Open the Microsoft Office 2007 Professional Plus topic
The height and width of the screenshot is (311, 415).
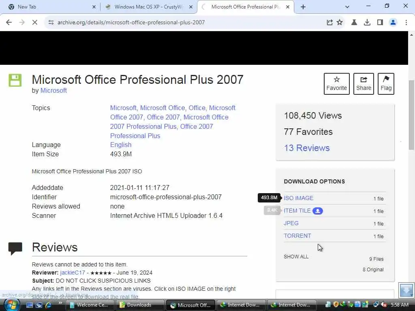tap(169, 122)
